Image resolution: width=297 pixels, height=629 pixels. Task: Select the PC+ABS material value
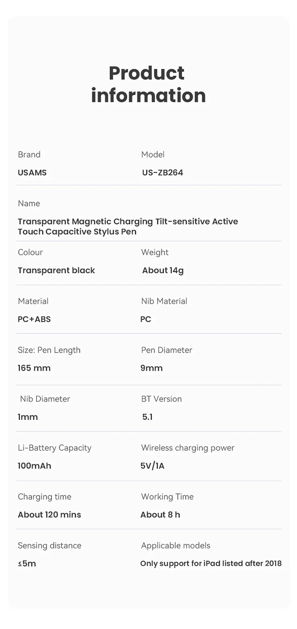point(34,319)
